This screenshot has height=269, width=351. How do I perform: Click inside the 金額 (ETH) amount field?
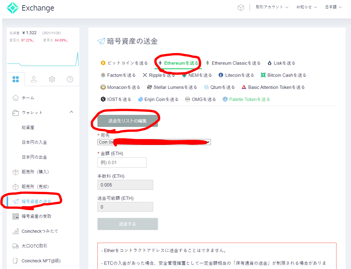pos(122,162)
